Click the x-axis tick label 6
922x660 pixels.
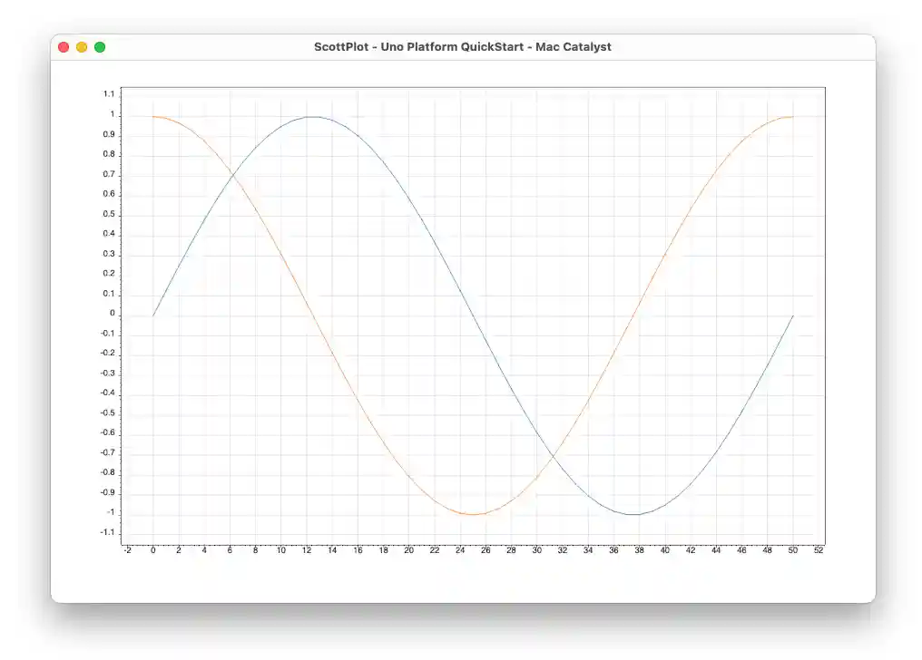230,550
